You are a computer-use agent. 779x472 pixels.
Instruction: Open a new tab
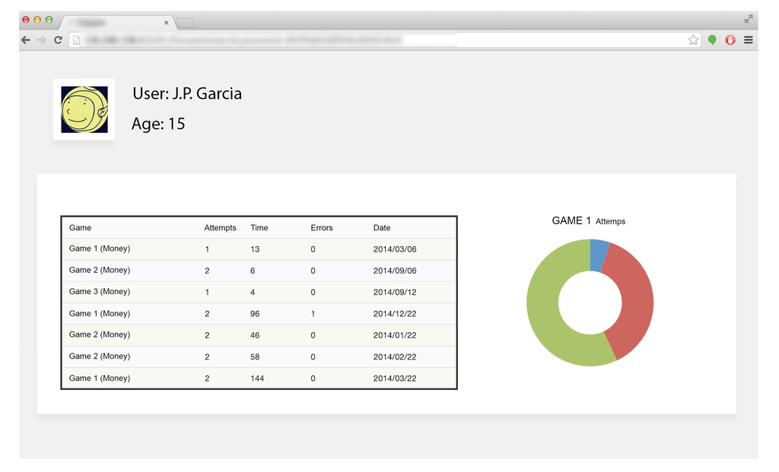tap(186, 23)
